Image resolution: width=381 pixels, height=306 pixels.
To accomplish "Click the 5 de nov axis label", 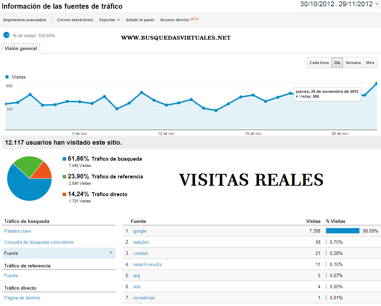I will [x=79, y=134].
